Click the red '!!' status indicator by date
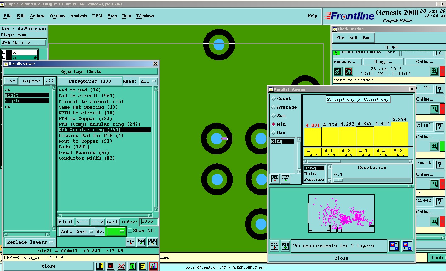Viewport: 446px width, 271px height. (x=443, y=71)
